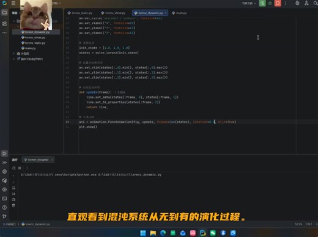
Task: Click lorenz_dynamic.py breadcrumb in status bar
Action: [x=35, y=224]
